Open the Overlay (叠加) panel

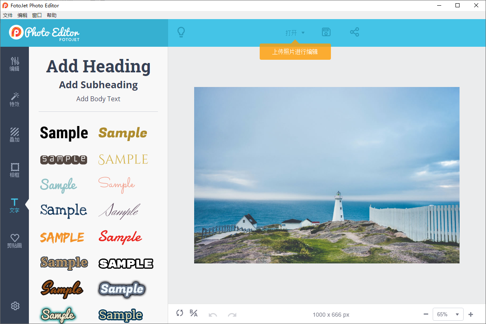pyautogui.click(x=15, y=135)
